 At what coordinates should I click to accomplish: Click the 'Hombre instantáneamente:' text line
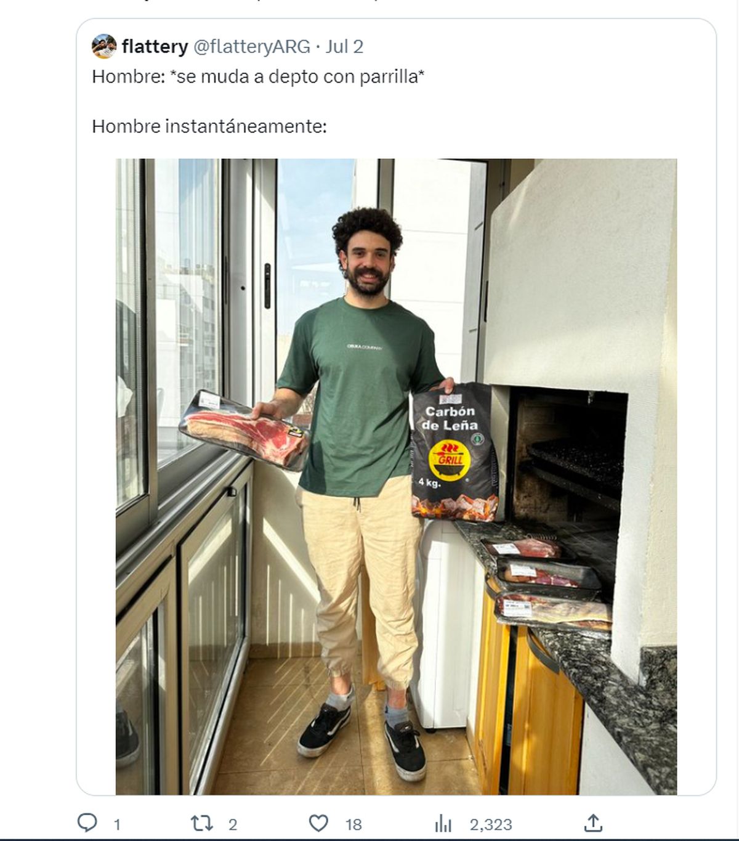pyautogui.click(x=209, y=126)
